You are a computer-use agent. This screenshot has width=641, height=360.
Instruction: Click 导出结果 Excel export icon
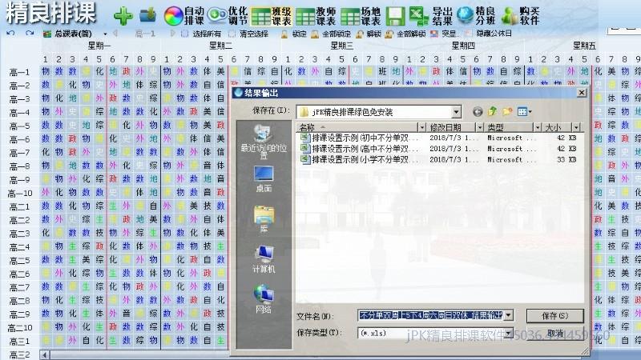431,15
